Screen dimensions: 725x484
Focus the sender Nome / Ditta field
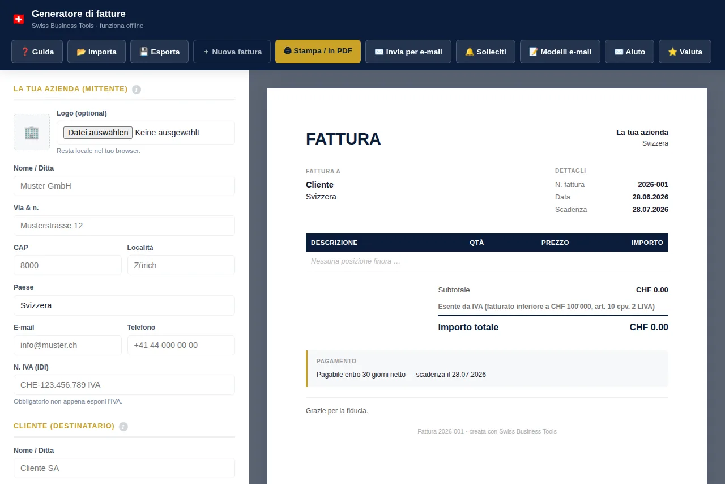pos(124,186)
